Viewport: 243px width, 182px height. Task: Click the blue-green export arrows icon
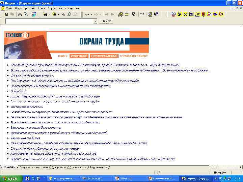click(x=34, y=14)
